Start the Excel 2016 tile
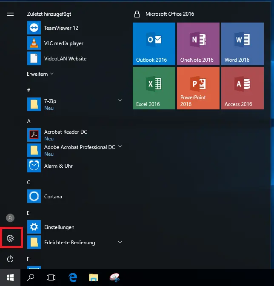 (154, 88)
